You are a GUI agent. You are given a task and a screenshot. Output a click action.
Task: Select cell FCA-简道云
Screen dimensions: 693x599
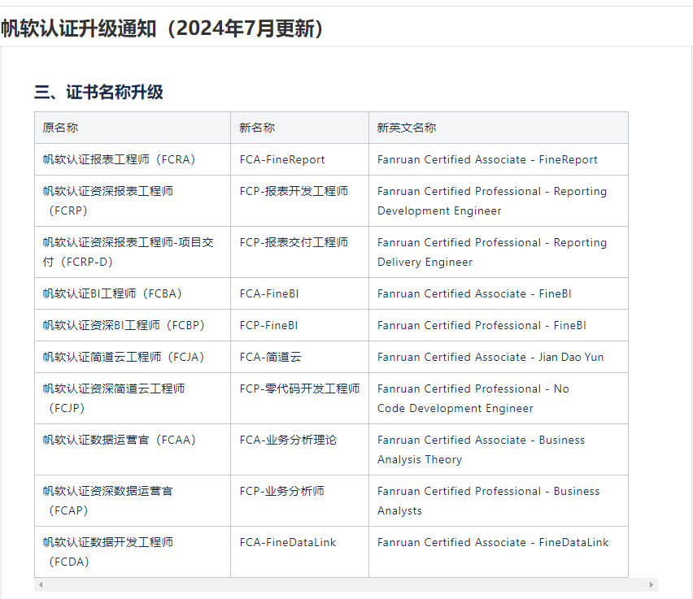[299, 357]
